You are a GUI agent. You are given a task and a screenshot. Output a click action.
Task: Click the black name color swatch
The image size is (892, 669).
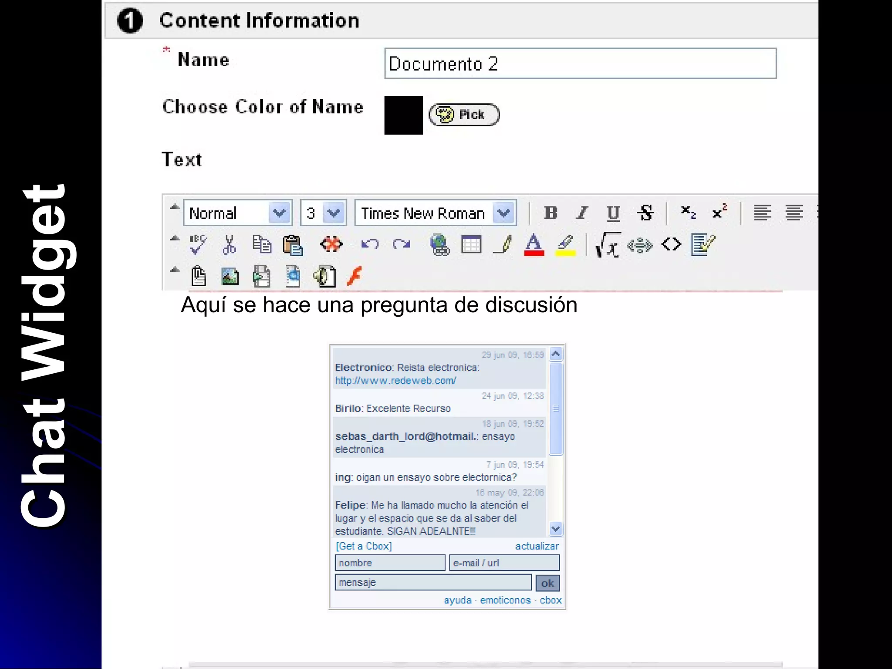403,115
